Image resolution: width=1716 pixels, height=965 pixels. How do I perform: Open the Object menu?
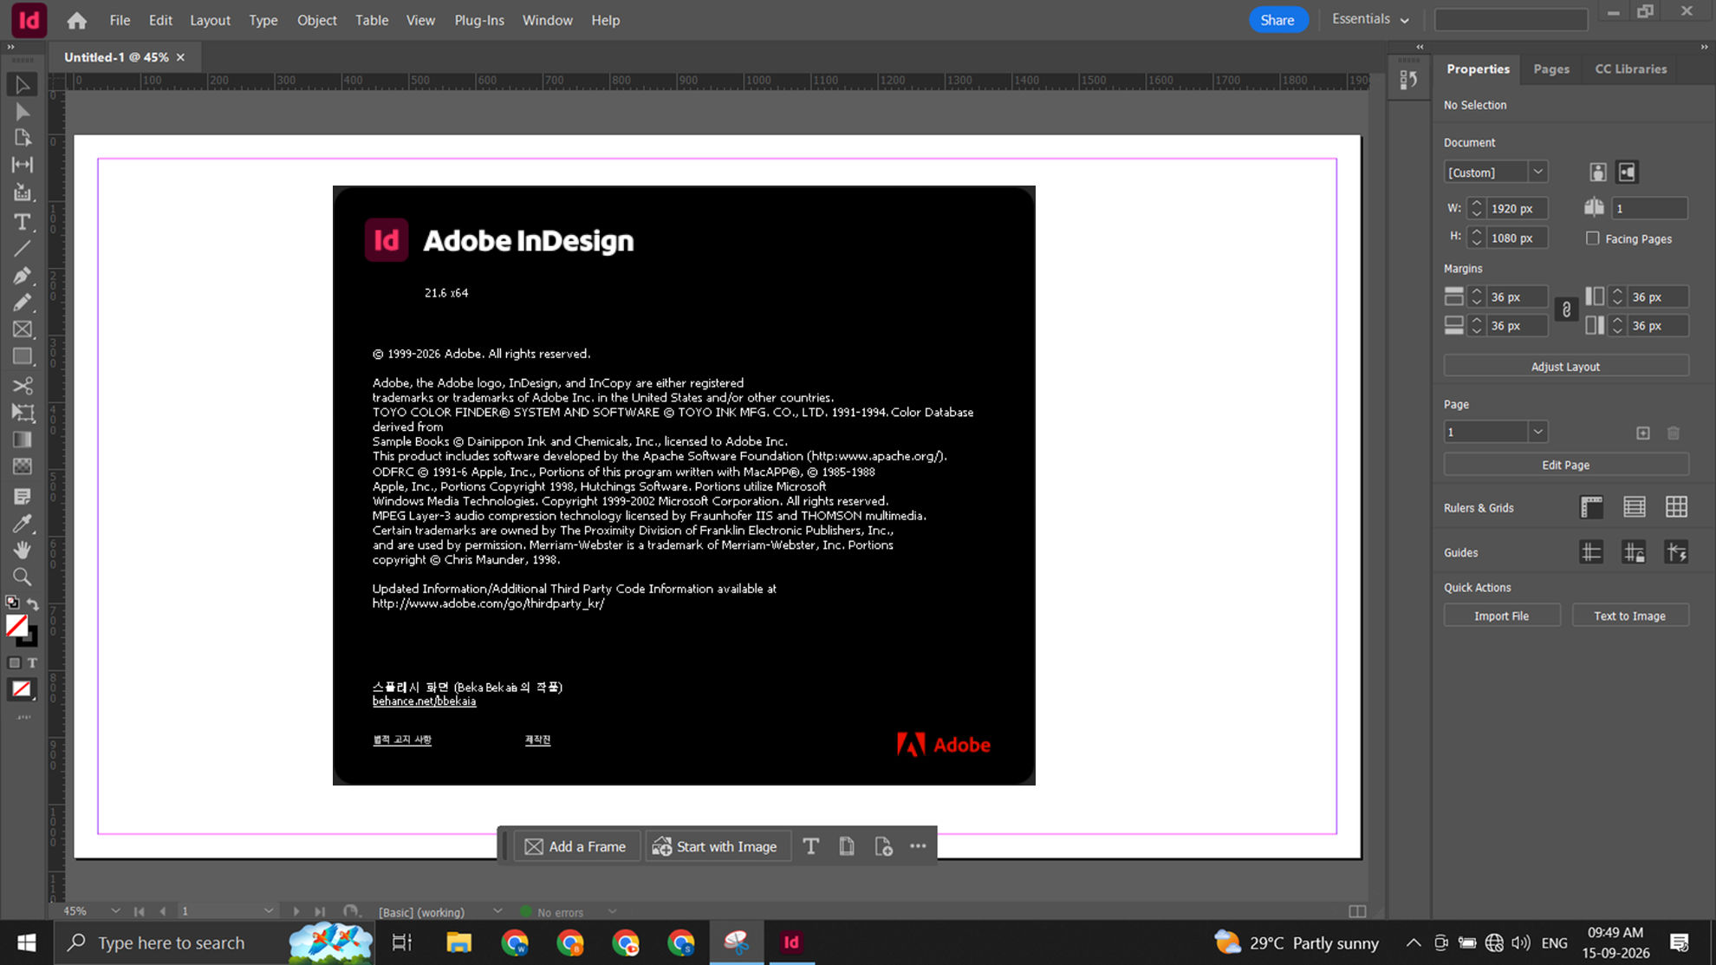click(316, 20)
